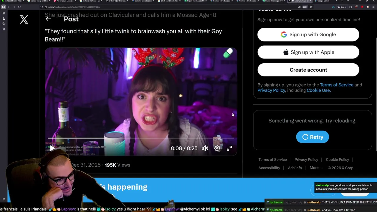
Task: Open the list all tabs chevron
Action: (x=348, y=1)
